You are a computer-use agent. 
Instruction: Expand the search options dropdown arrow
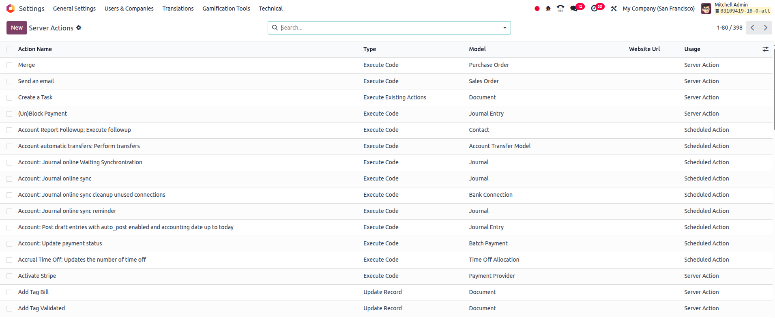click(x=505, y=28)
